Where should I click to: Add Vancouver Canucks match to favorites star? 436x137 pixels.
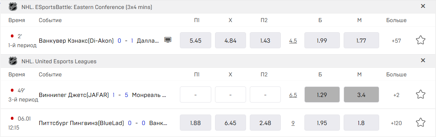420,40
